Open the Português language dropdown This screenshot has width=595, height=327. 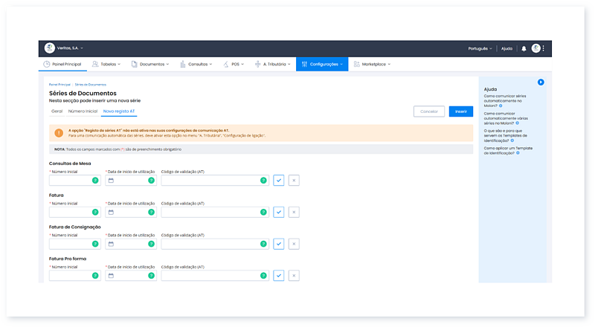pyautogui.click(x=480, y=48)
